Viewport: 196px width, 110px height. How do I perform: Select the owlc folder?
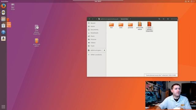pyautogui.click(x=121, y=25)
